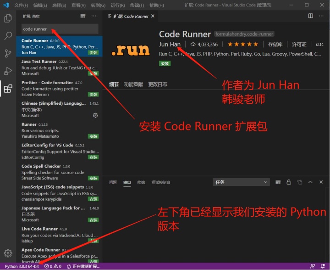Open the Explorer view in activity bar
This screenshot has height=270, width=330.
tap(8, 18)
